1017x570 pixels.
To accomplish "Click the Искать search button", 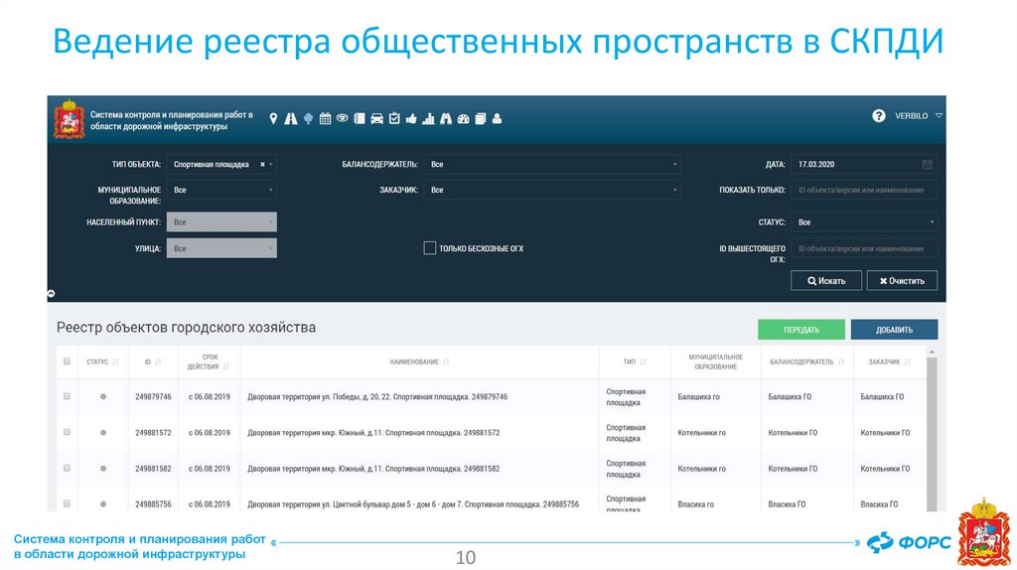I will click(826, 281).
